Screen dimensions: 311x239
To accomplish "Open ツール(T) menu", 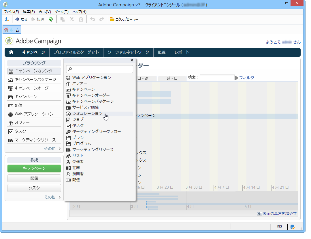I will click(x=62, y=12).
